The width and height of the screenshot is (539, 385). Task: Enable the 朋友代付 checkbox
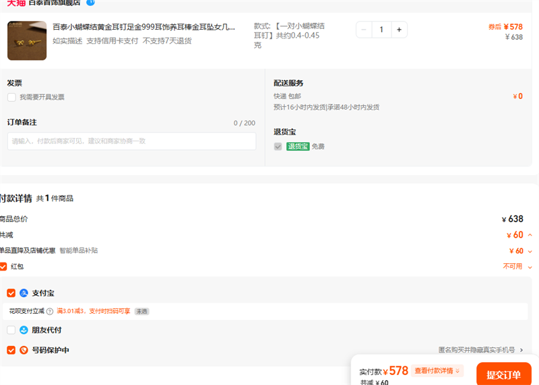click(x=11, y=330)
